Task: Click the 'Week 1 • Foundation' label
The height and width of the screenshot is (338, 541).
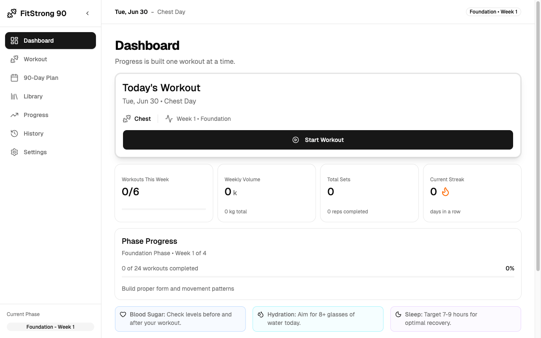Action: (x=204, y=119)
